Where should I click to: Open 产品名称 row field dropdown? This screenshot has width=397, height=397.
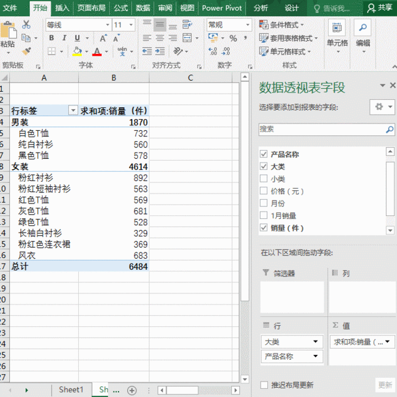[x=316, y=356]
